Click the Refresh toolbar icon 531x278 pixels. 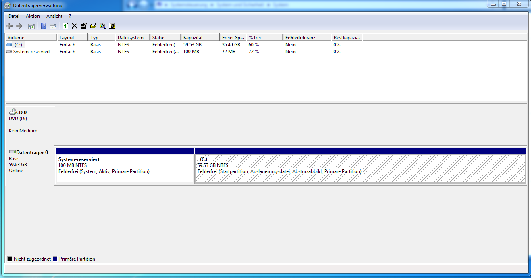click(x=65, y=26)
